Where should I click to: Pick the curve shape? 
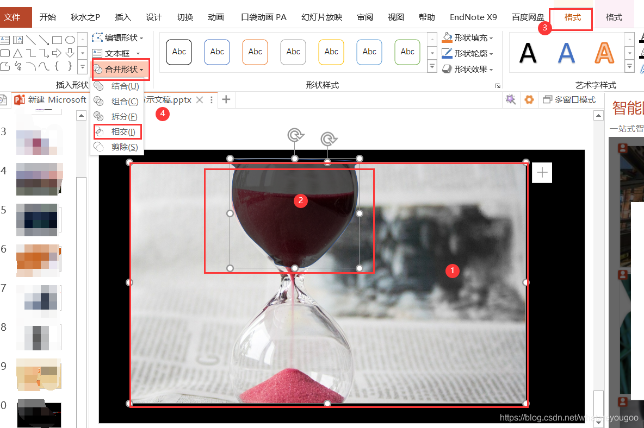[44, 66]
